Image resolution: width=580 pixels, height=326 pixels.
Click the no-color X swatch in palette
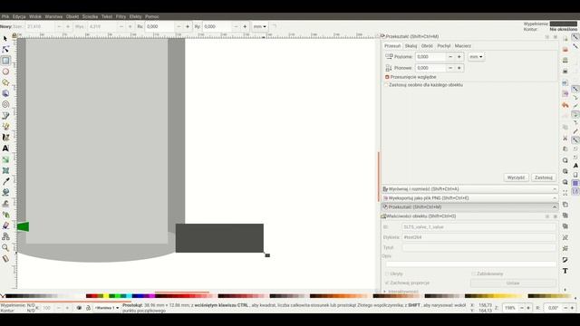(3, 296)
